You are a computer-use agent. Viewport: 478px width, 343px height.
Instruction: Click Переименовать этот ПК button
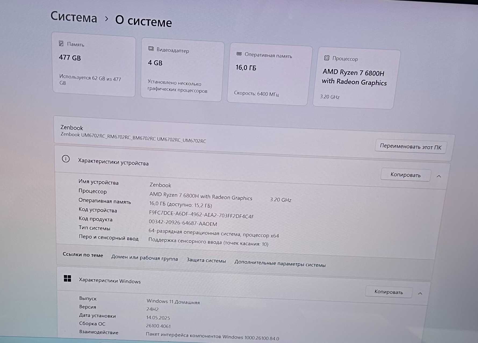tap(411, 147)
